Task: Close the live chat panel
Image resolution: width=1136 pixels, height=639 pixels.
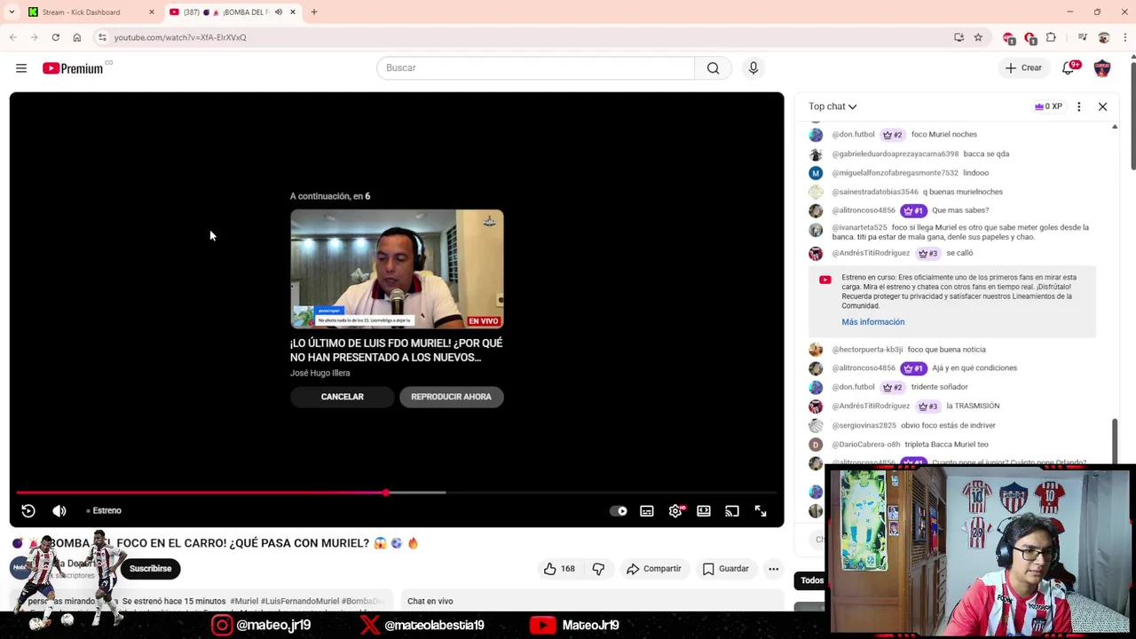Action: click(1102, 106)
